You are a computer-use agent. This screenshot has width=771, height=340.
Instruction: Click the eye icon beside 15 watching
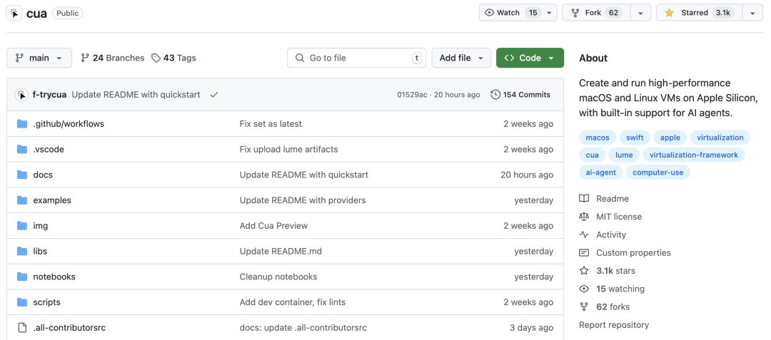click(x=584, y=289)
